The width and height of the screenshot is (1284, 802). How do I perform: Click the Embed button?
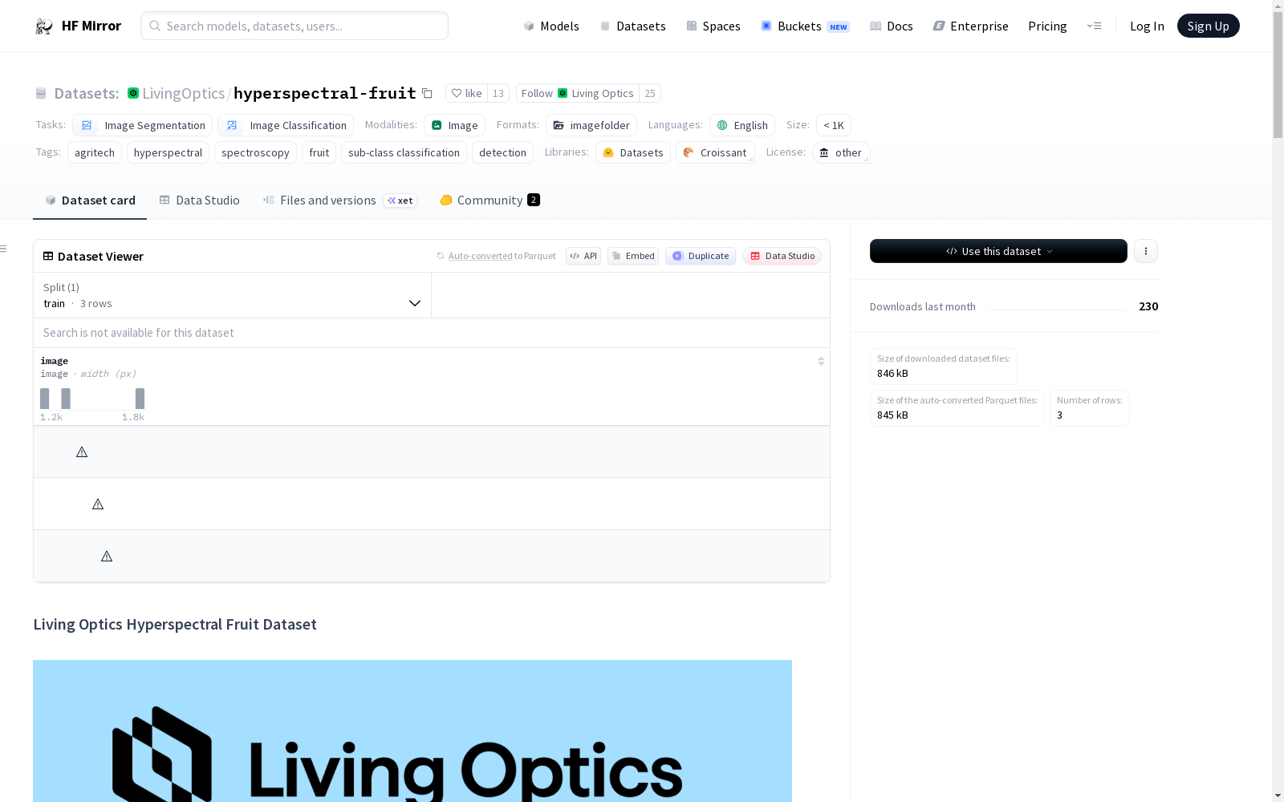coord(633,256)
